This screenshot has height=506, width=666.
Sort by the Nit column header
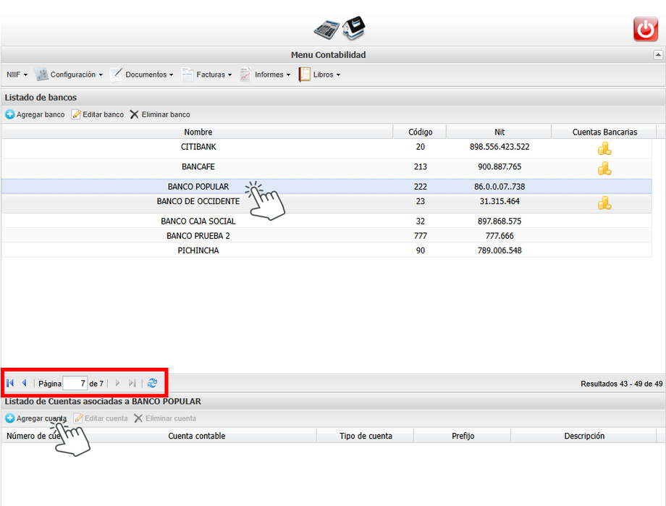[x=499, y=132]
